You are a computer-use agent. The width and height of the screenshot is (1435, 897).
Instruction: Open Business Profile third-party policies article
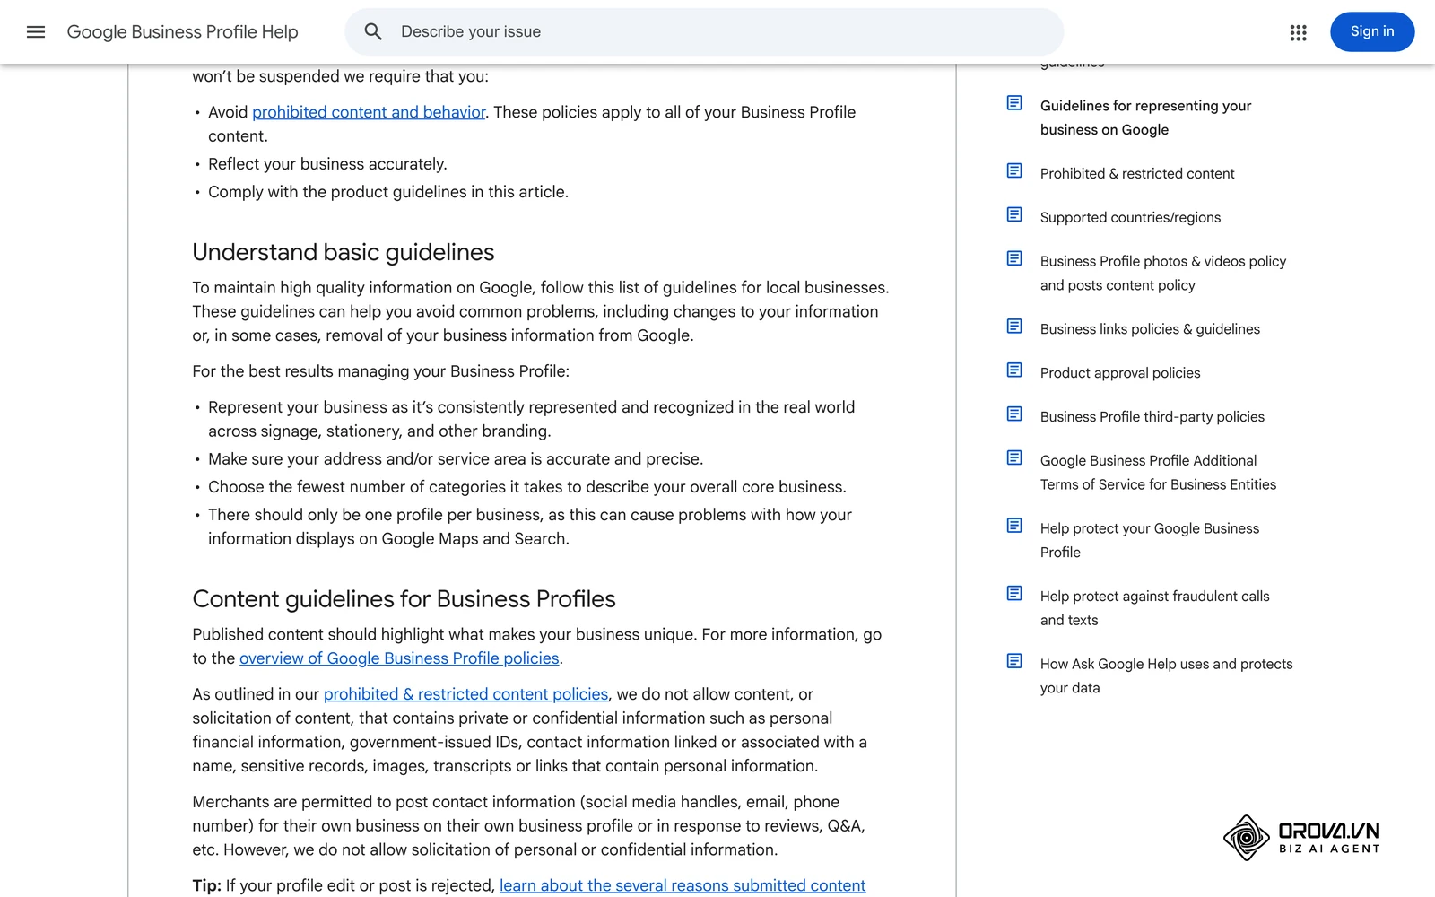[1152, 417]
